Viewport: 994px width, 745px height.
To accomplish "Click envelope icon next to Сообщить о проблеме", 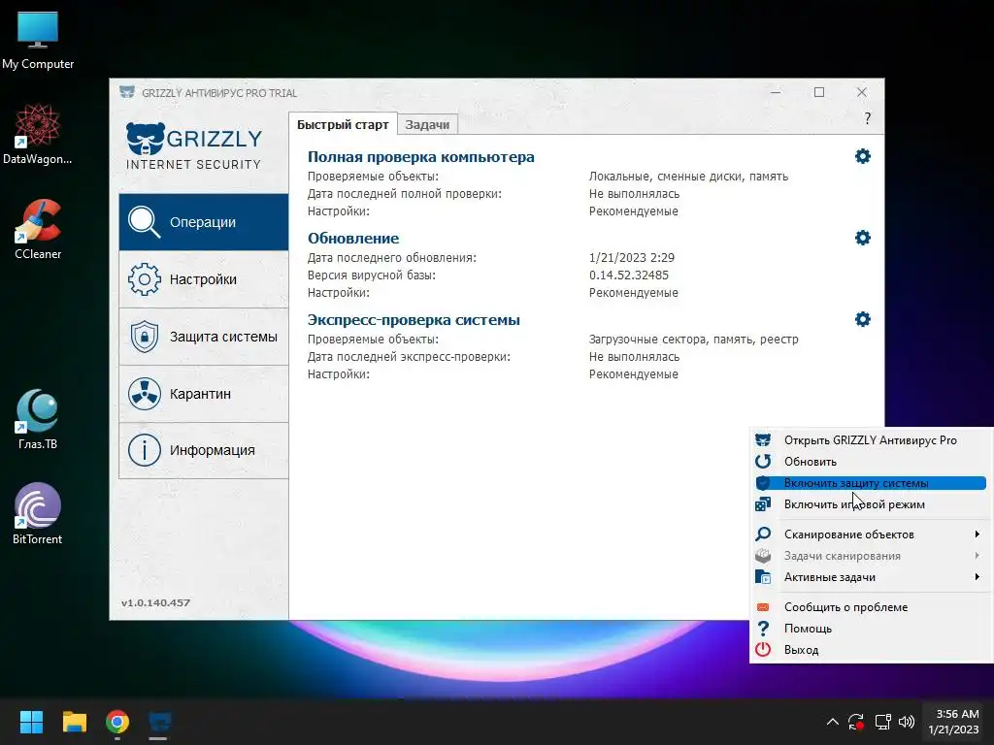I will pos(763,607).
